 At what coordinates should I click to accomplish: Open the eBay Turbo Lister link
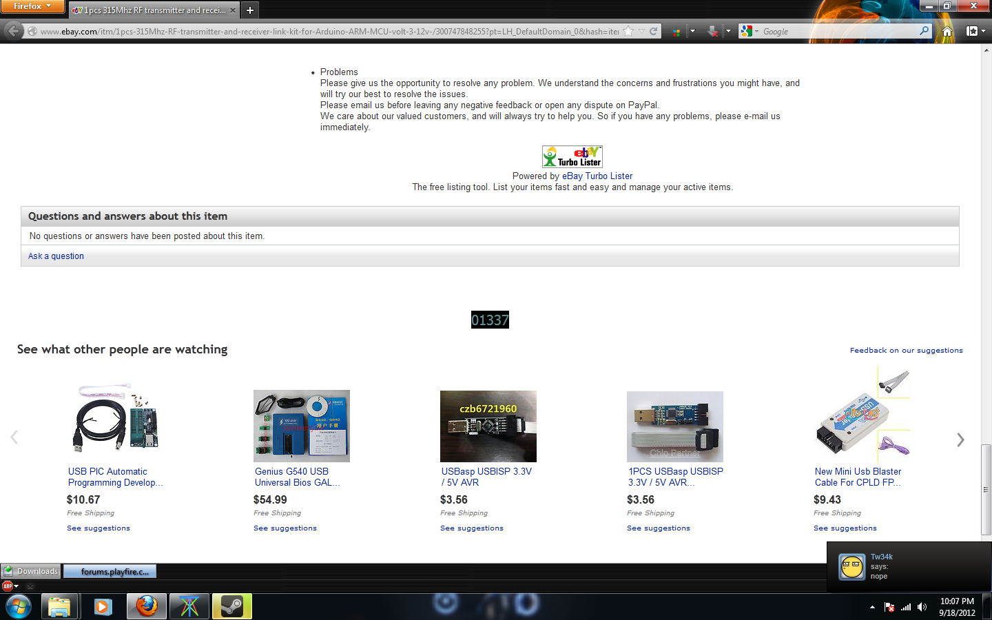pyautogui.click(x=597, y=176)
